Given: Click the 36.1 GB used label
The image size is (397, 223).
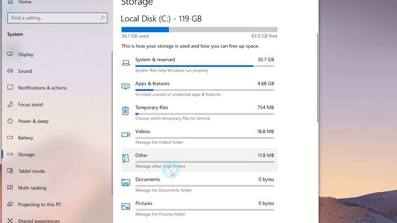Looking at the screenshot, I should pos(135,36).
